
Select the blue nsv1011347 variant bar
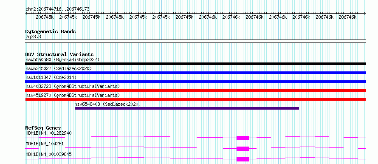[x=195, y=82]
